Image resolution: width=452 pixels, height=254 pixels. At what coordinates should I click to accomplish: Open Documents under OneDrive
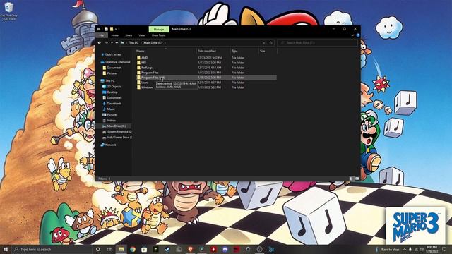(114, 68)
